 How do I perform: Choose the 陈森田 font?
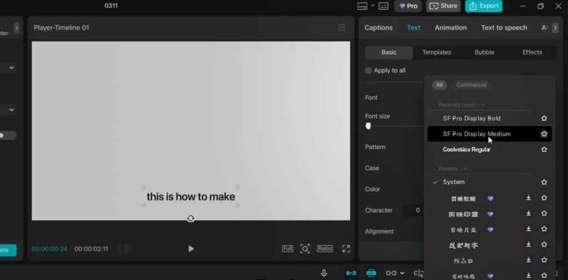coord(463,261)
